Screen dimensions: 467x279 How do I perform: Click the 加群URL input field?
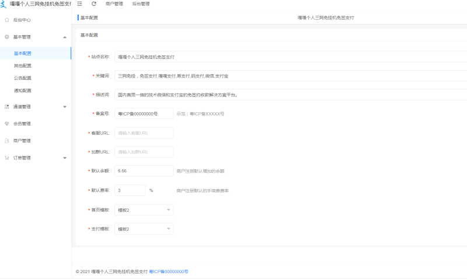tap(144, 152)
